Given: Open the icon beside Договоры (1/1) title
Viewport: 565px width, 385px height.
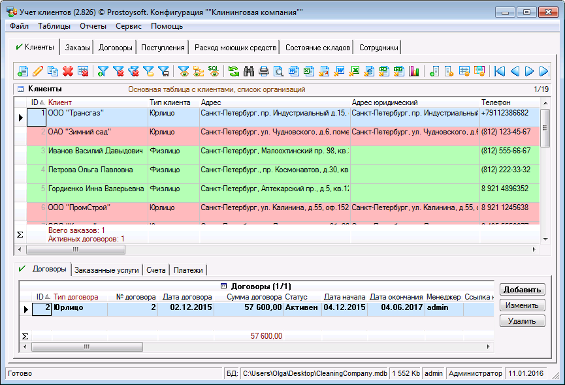Looking at the screenshot, I should point(224,286).
